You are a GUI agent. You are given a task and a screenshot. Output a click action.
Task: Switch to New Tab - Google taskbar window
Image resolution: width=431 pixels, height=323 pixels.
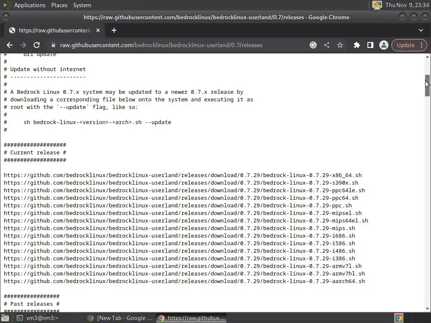coord(120,318)
